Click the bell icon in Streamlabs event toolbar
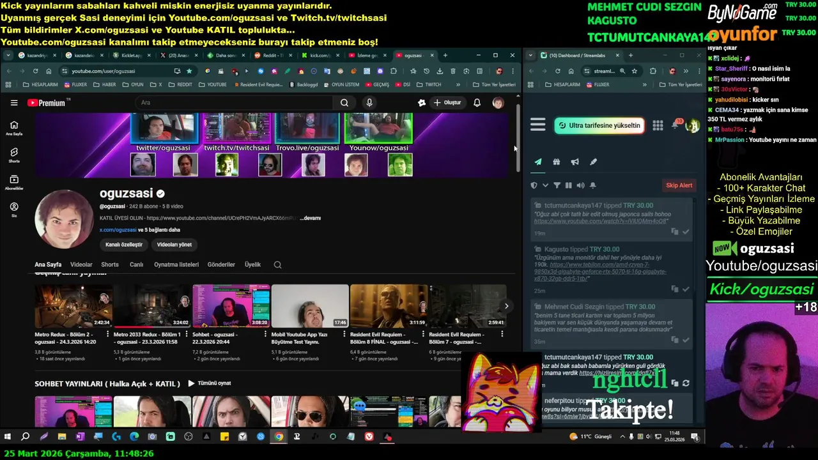The height and width of the screenshot is (460, 818). [x=592, y=185]
